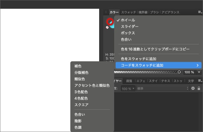203x132 pixels.
Task: Open the opacity 100 % dropdown arrow
Action: [199, 72]
